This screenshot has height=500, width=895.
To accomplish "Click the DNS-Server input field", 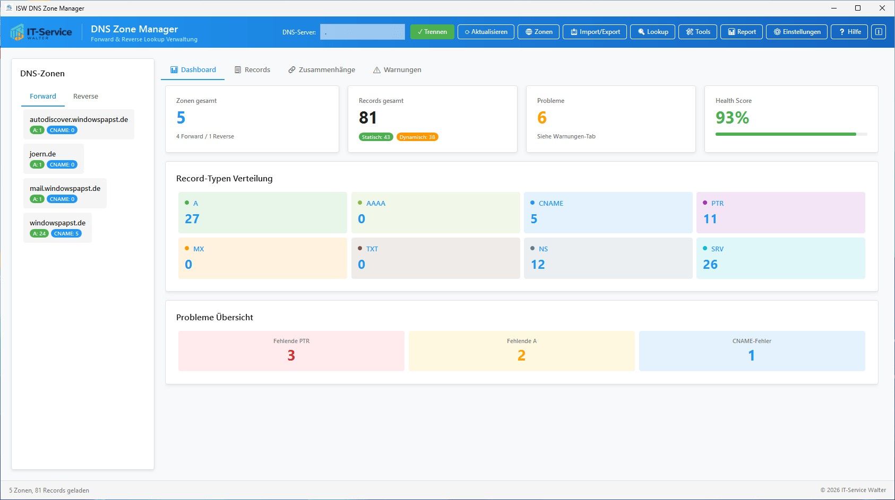I will pos(362,32).
